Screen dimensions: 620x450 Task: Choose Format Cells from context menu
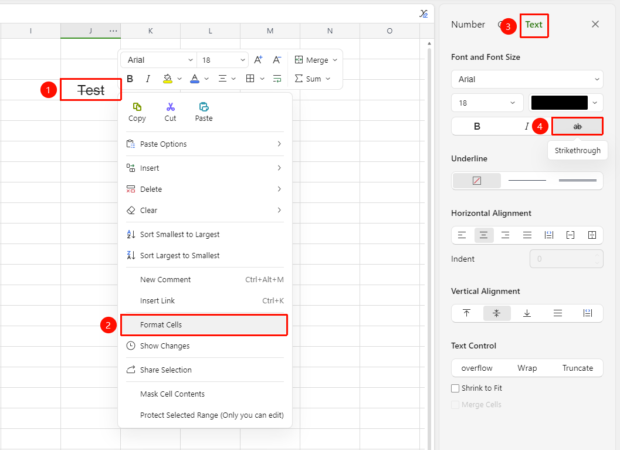point(204,325)
